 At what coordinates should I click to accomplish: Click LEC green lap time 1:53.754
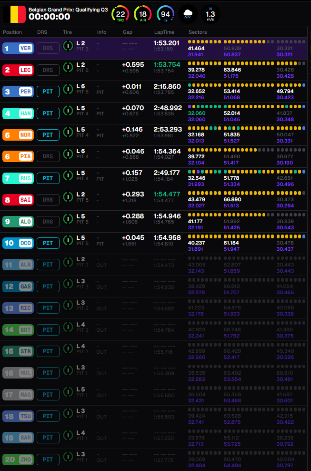tap(167, 65)
